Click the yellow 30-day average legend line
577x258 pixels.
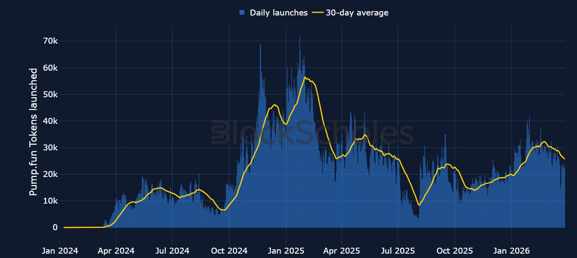point(318,13)
